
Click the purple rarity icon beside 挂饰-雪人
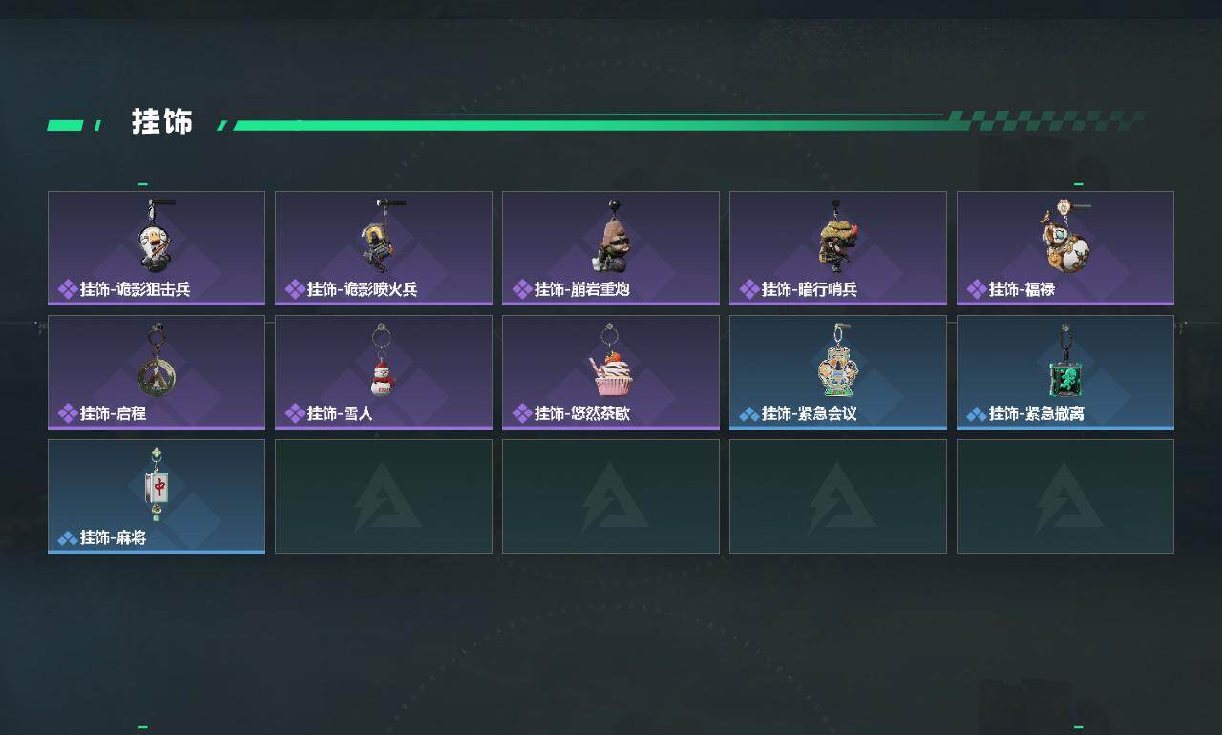(x=295, y=413)
